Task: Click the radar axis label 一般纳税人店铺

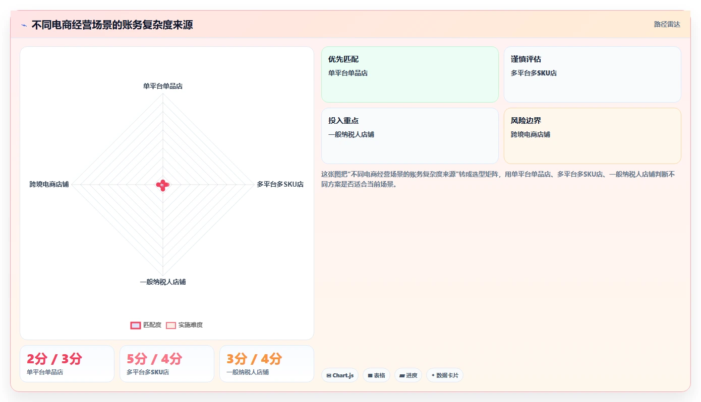Action: click(x=163, y=282)
